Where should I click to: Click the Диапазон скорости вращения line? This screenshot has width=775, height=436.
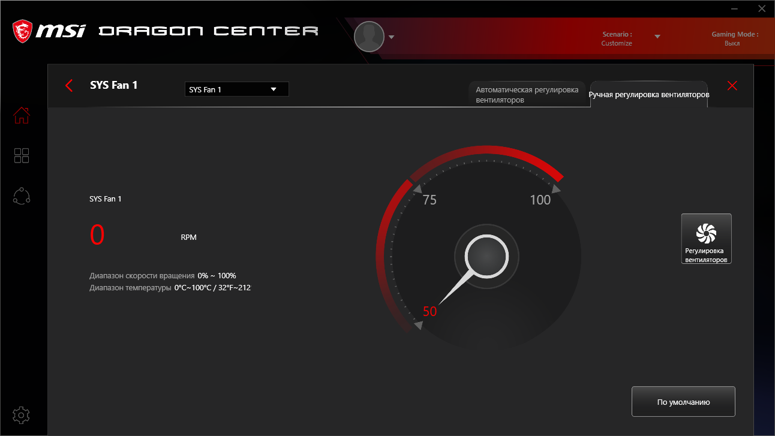pyautogui.click(x=163, y=275)
